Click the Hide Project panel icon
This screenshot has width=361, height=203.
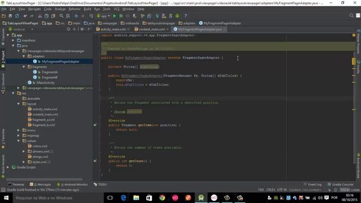[89, 29]
